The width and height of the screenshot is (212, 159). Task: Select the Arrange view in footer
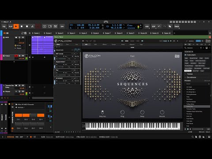tap(11, 137)
